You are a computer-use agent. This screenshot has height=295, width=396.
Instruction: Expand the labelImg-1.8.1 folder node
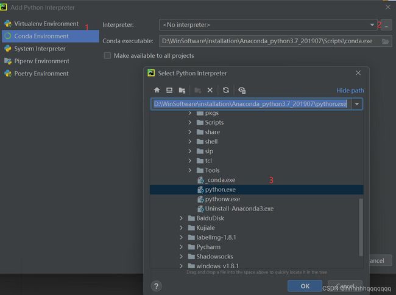[181, 237]
